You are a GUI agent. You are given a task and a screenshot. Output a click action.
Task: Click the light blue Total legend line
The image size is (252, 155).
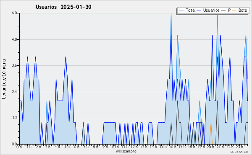181,10
